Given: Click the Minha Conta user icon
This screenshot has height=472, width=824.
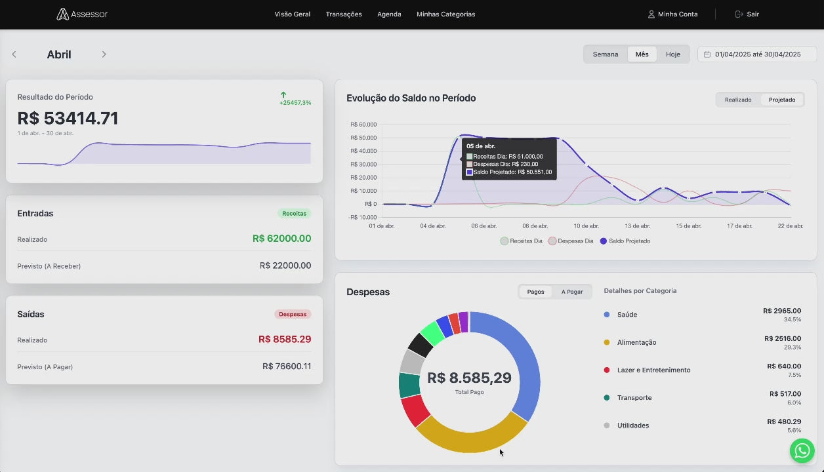Looking at the screenshot, I should point(651,14).
